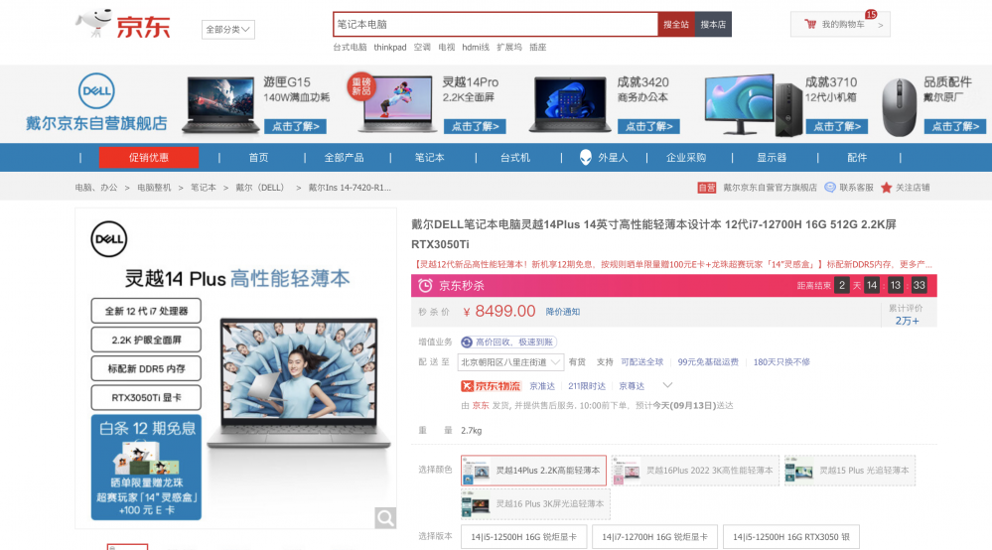
Task: Click the search input field
Action: click(494, 24)
